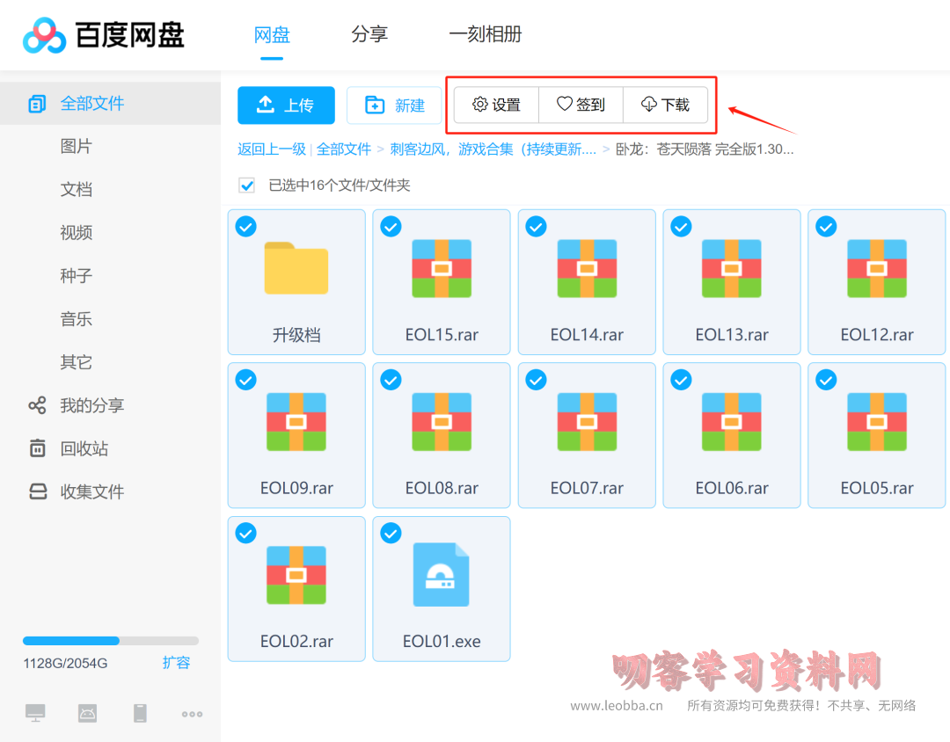Upload files using the 上传 button

[286, 105]
